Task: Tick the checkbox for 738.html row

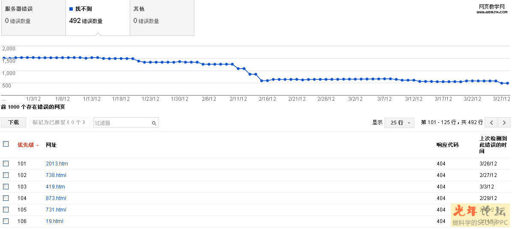Action: click(6, 175)
